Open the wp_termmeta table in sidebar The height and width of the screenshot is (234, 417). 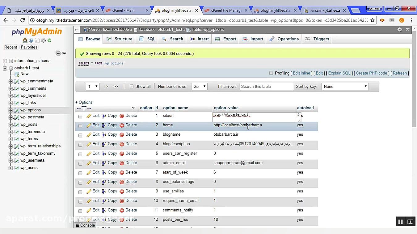pyautogui.click(x=32, y=132)
